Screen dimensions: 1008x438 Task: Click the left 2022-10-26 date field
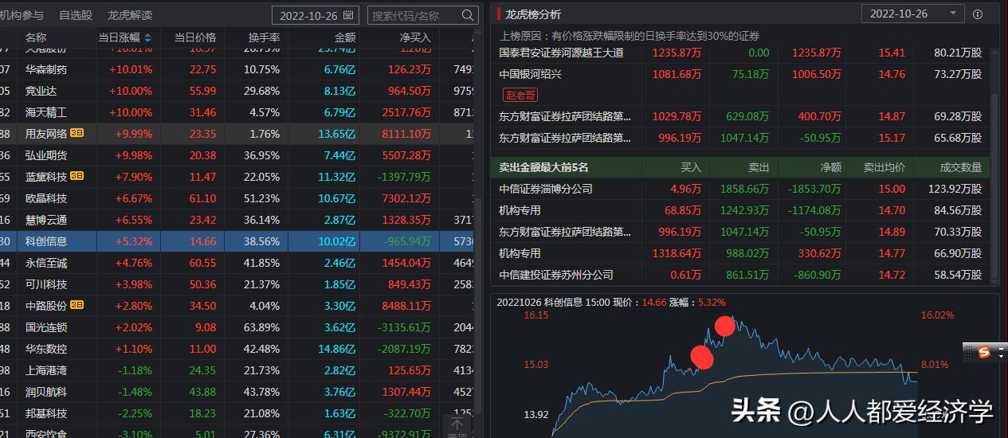316,15
